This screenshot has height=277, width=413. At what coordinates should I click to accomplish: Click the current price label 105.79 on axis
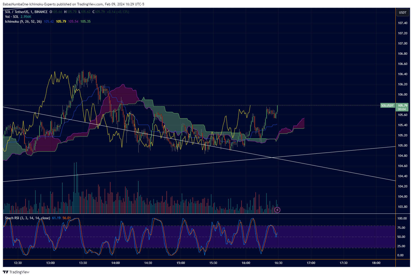click(403, 105)
